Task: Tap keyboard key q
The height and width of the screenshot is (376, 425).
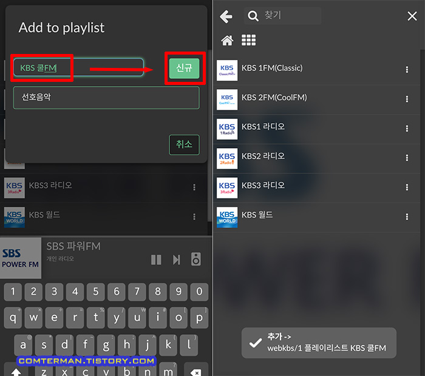Action: 13,318
